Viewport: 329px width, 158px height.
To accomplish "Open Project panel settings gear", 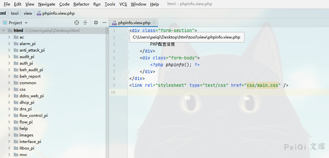I will pyautogui.click(x=96, y=23).
